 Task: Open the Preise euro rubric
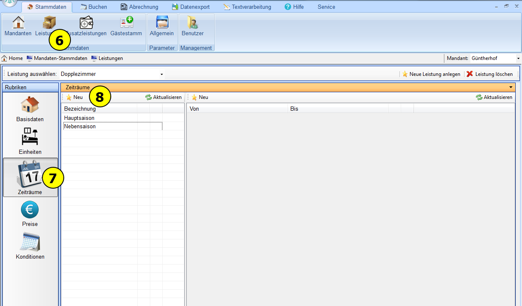click(x=30, y=214)
